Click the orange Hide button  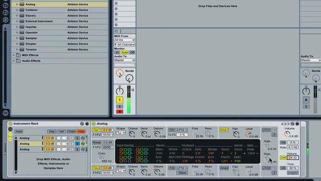click(81, 131)
